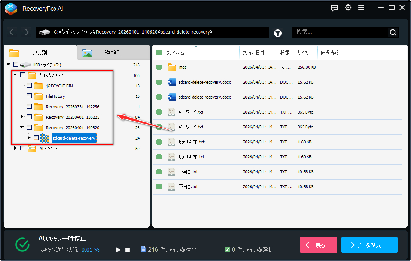Click into the 検索 search field
The height and width of the screenshot is (261, 411).
340,32
